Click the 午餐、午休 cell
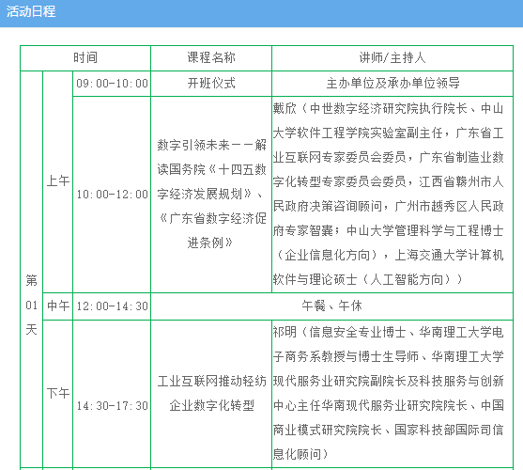The height and width of the screenshot is (470, 523). [331, 306]
